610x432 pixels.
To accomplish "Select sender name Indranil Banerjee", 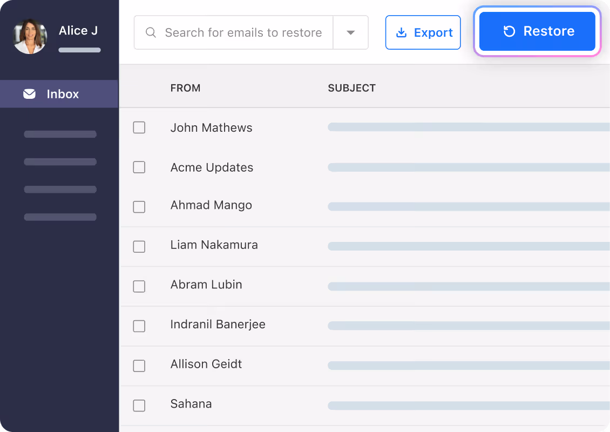I will 218,325.
